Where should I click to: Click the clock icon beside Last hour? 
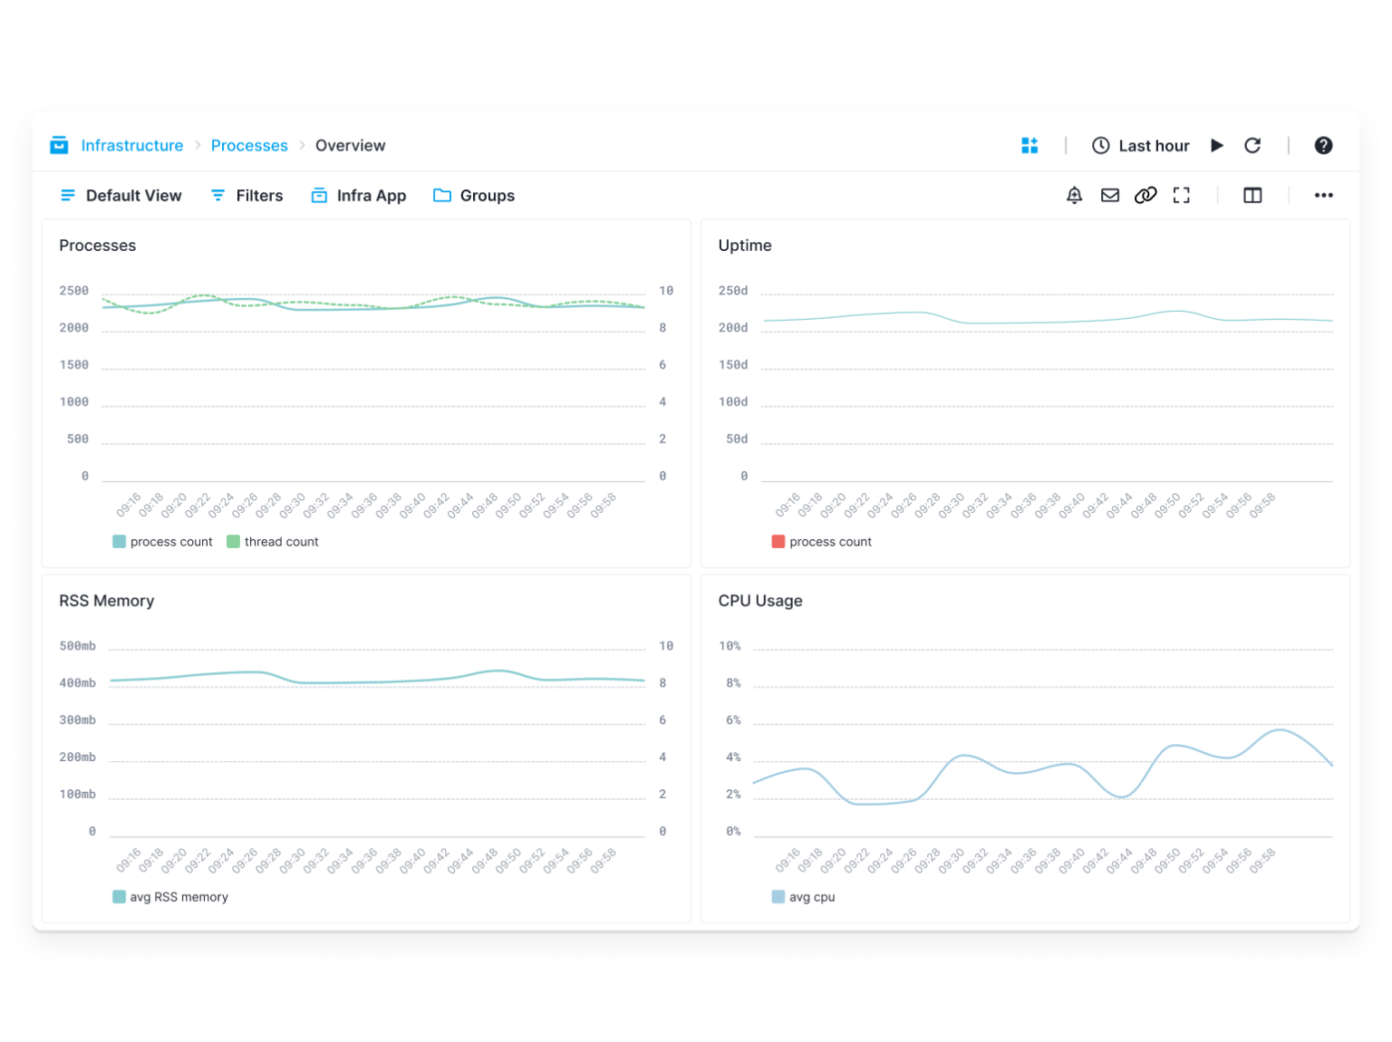coord(1100,145)
